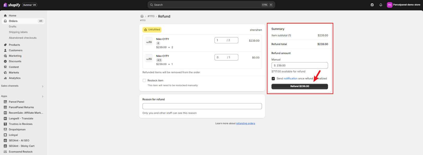
Task: Click the Home house icon
Action: click(x=5, y=16)
